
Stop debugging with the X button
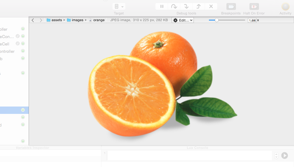click(x=211, y=6)
